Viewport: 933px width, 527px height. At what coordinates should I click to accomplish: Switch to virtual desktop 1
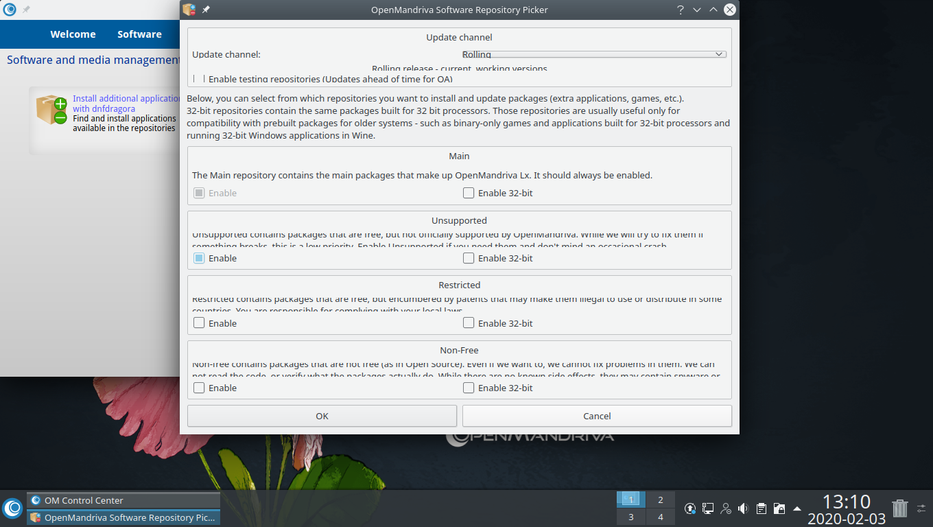pyautogui.click(x=631, y=500)
